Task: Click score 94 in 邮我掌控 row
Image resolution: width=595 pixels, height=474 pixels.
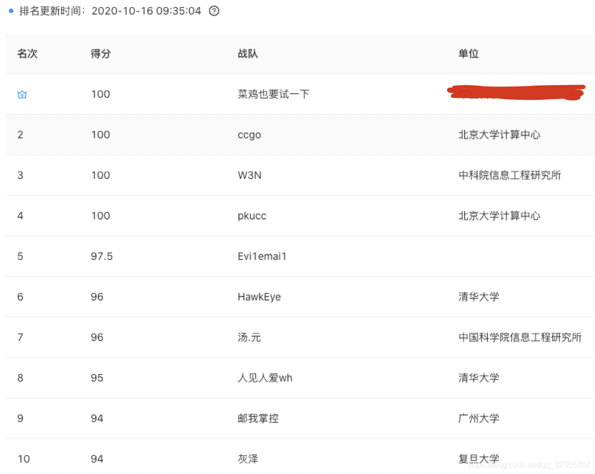Action: point(97,418)
